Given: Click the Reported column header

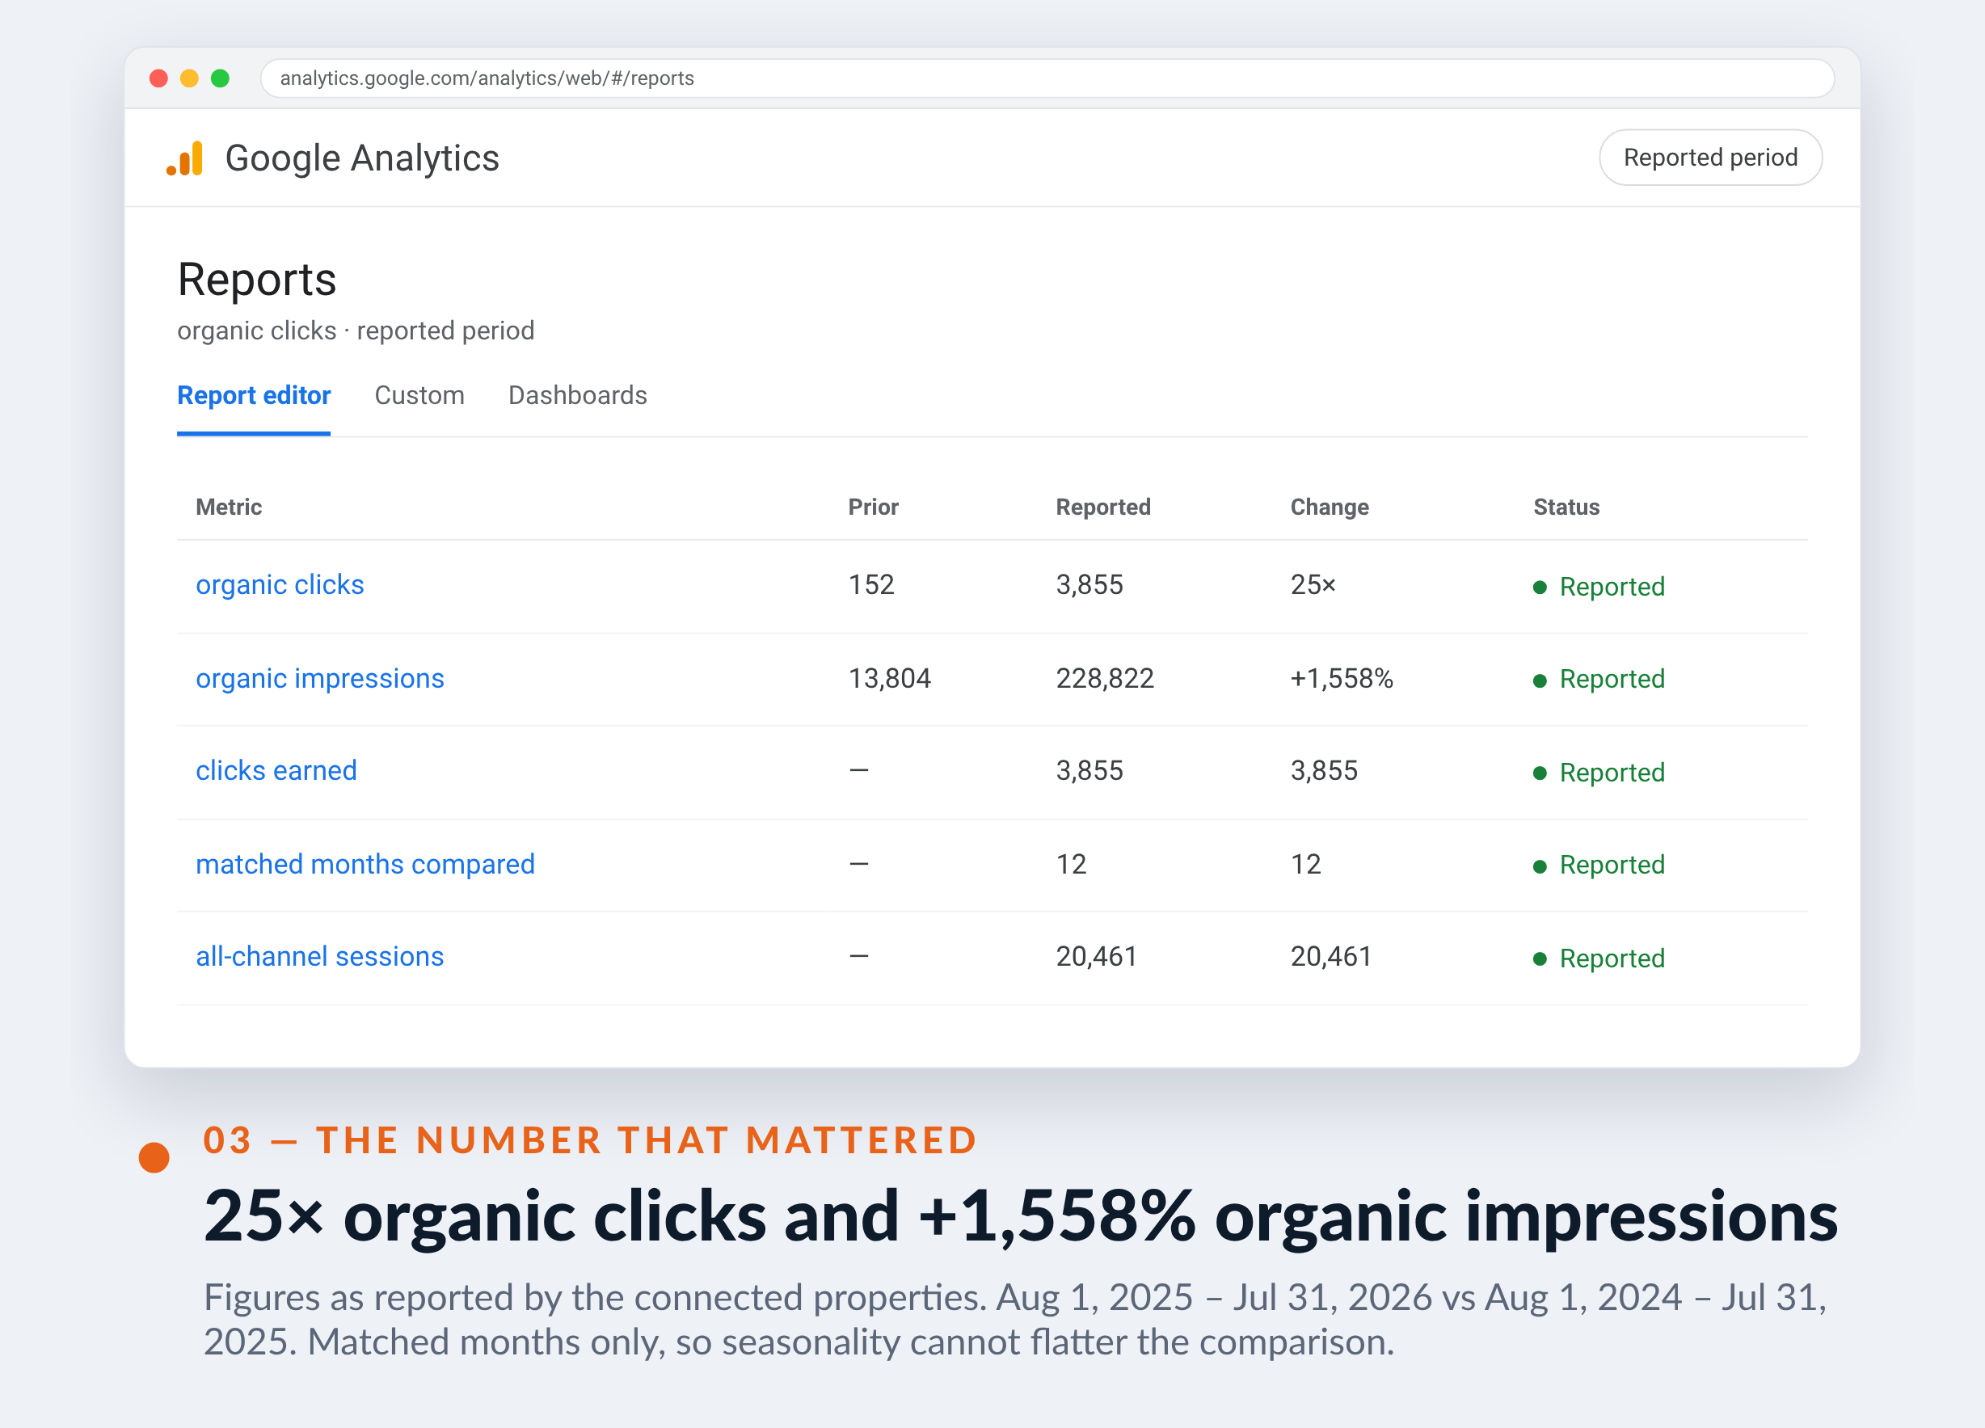Looking at the screenshot, I should pos(1104,507).
